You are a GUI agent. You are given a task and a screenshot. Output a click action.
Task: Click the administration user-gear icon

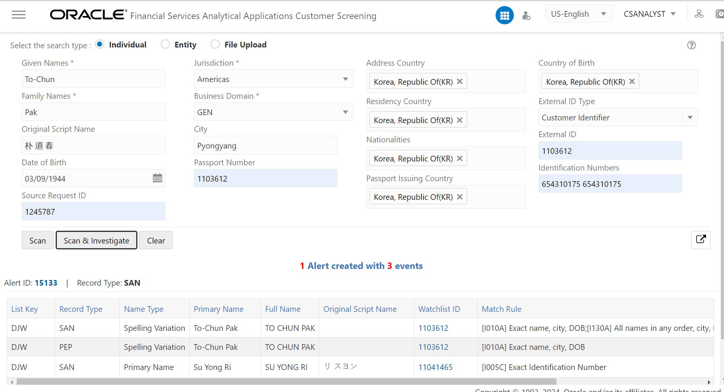526,16
